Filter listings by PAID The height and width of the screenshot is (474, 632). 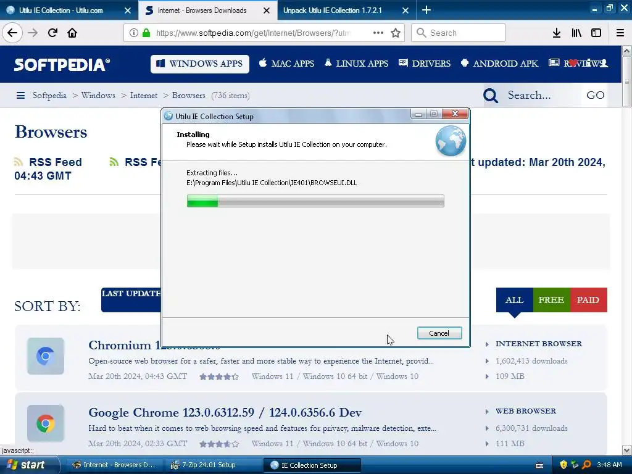coord(588,300)
